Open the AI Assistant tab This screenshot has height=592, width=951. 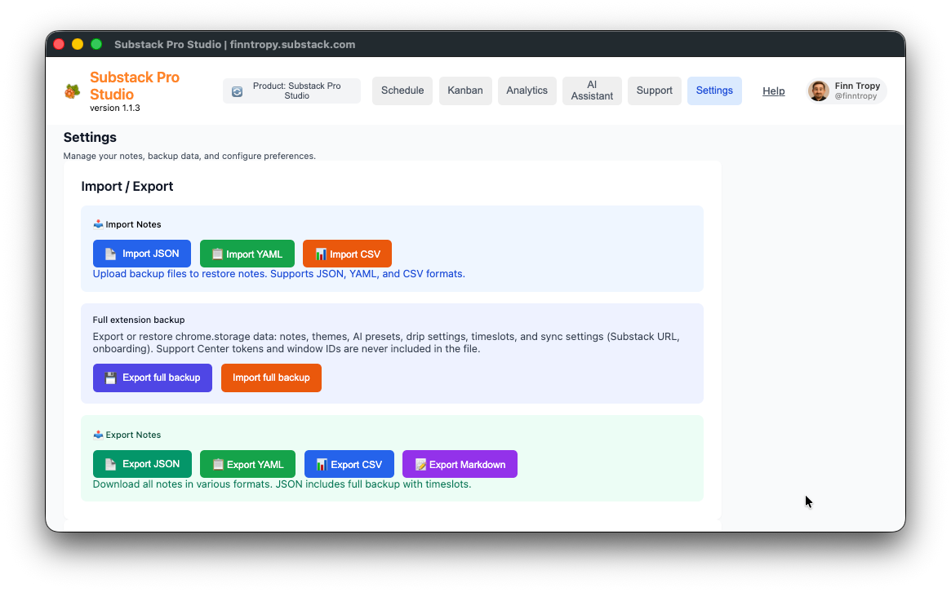coord(592,91)
